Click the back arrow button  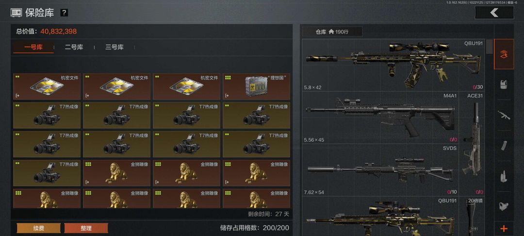click(494, 13)
